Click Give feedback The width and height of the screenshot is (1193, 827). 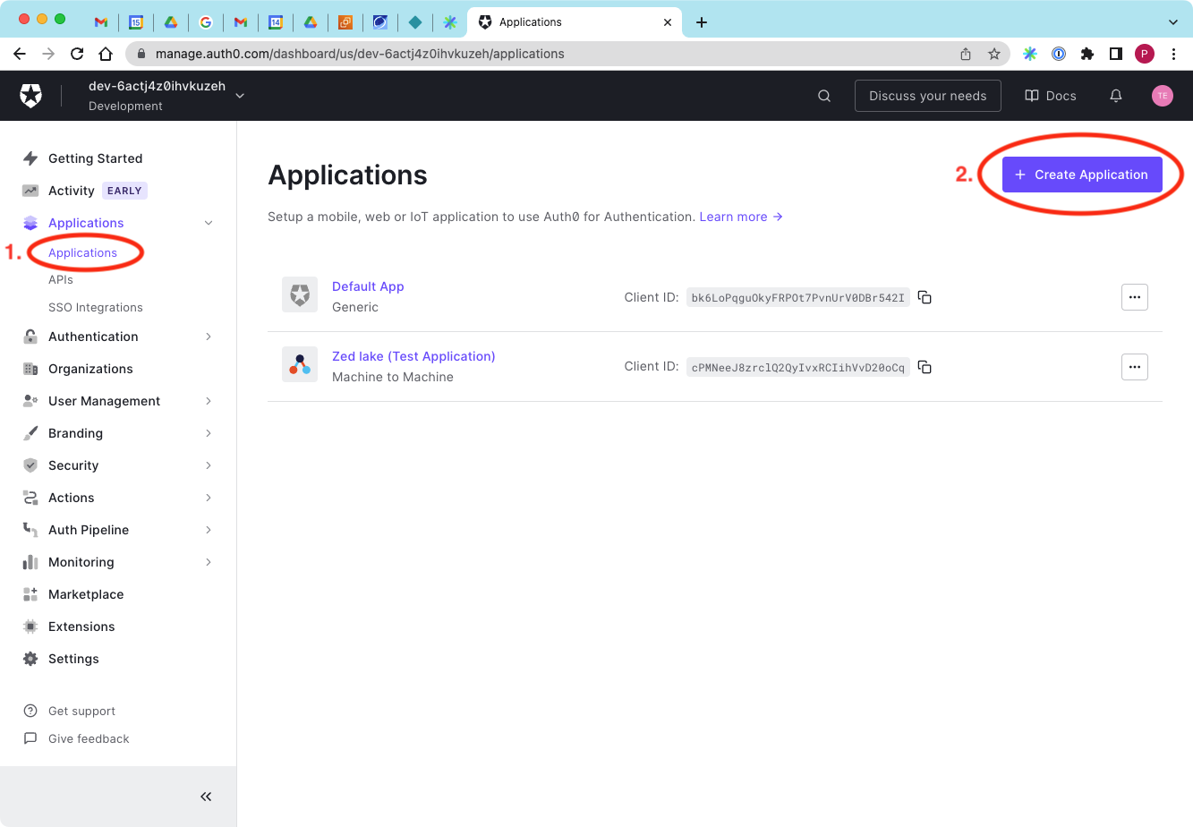coord(89,739)
